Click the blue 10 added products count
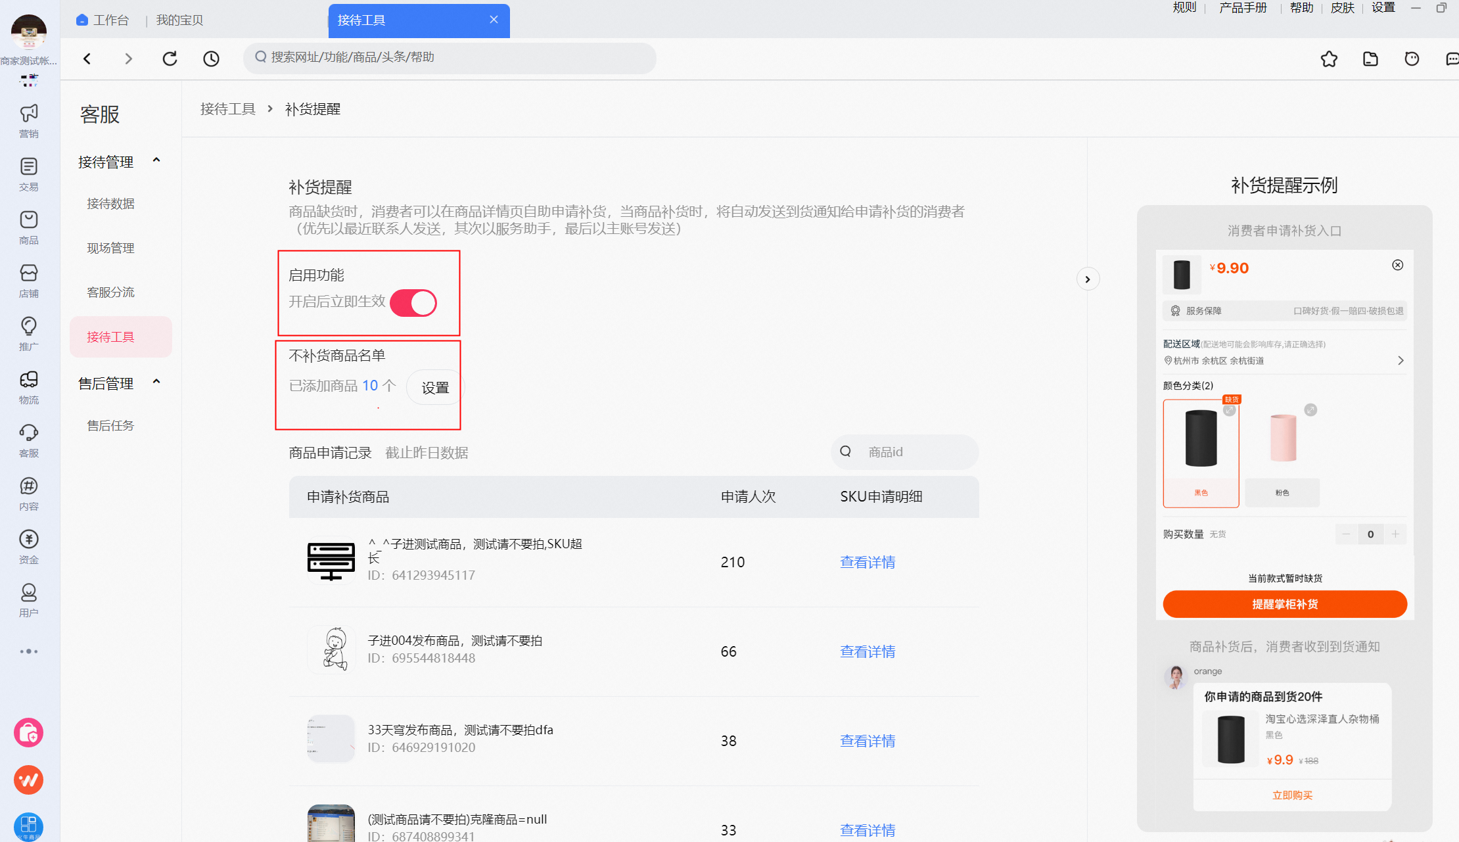 [x=370, y=386]
